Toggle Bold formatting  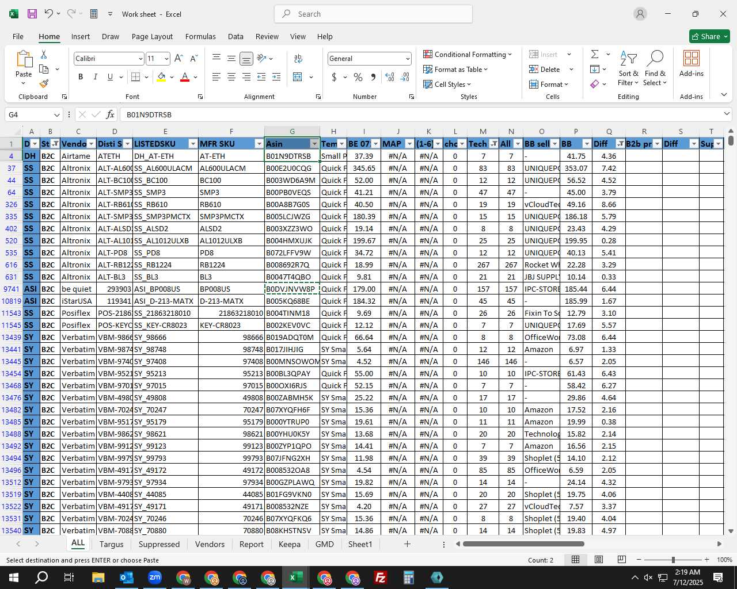point(81,77)
